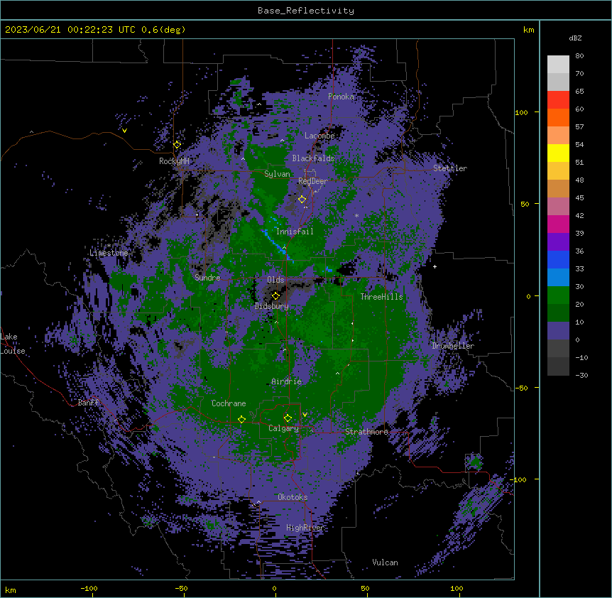The image size is (612, 598).
Task: Click the ThreeHills label
Action: [x=381, y=297]
